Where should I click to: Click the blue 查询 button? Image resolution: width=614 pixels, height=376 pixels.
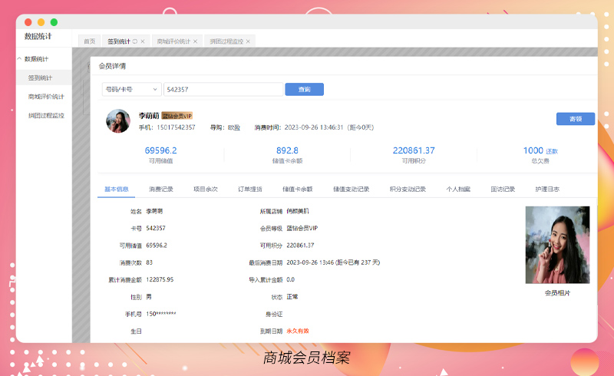[304, 89]
